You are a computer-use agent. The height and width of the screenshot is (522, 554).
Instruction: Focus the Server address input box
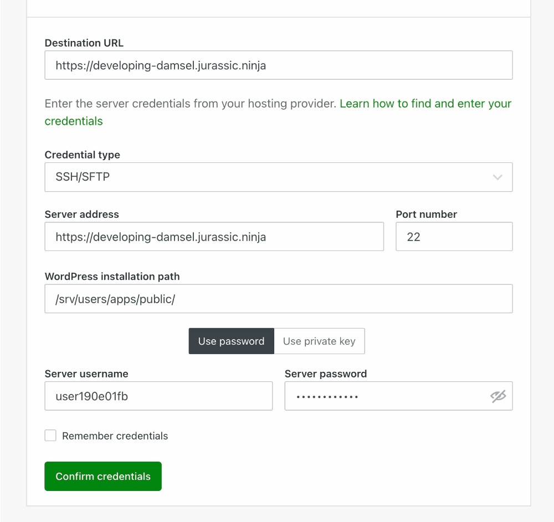tap(214, 237)
